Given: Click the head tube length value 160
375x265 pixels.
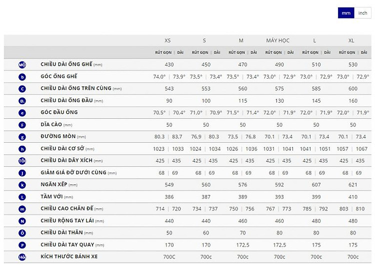Looking at the screenshot, I should pyautogui.click(x=353, y=101).
